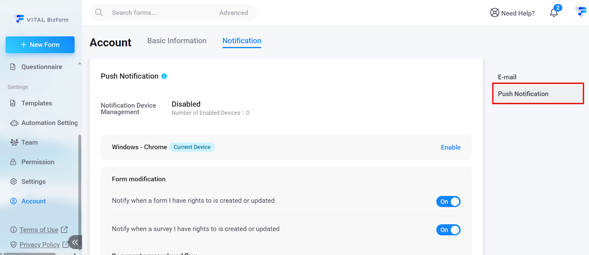Click the New Form button
Screen dimensions: 589x255
coord(40,45)
